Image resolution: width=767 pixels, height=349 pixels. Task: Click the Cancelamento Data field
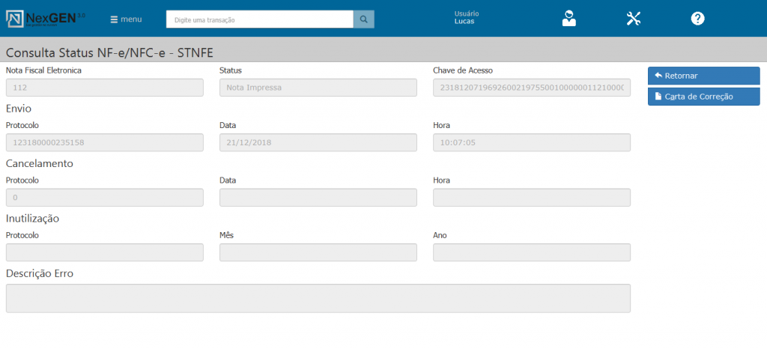318,198
